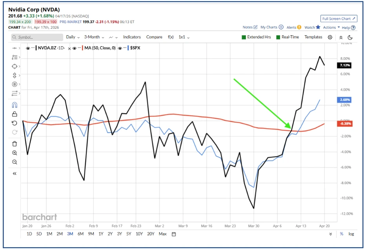Choose the up-down arrow marker tool
The width and height of the screenshot is (366, 250).
point(15,75)
